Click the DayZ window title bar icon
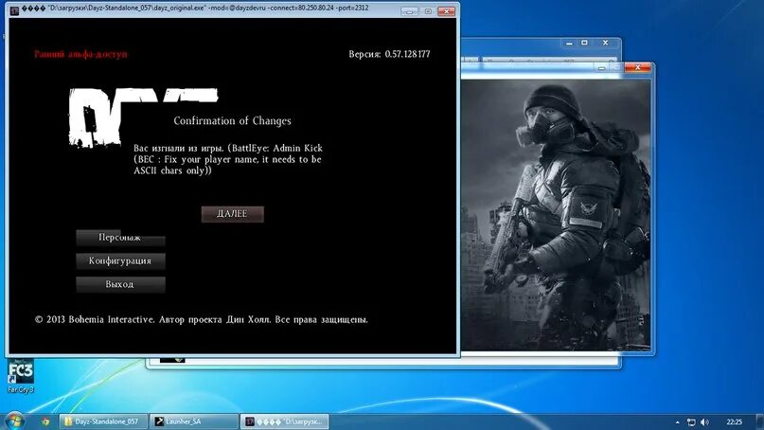Viewport: 764px width, 430px height. 14,9
